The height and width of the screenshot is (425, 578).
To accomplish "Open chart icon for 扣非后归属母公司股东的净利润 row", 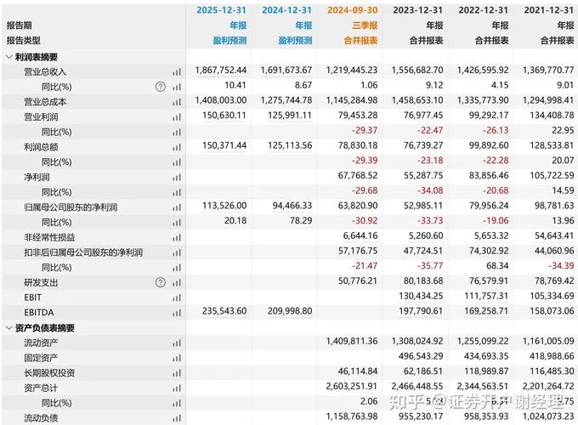I will (x=177, y=252).
